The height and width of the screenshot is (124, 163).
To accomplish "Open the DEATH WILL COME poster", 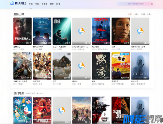I will point(101,31).
